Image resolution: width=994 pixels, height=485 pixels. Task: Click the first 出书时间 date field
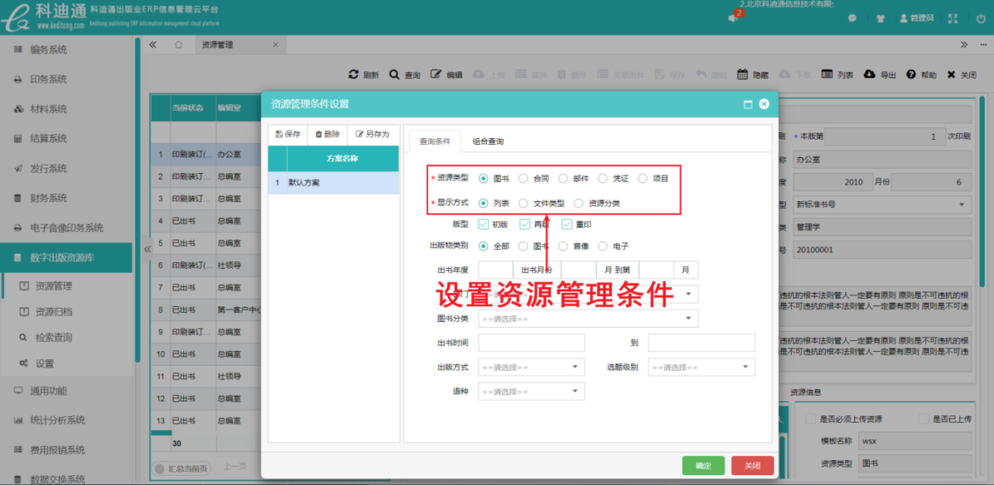(532, 343)
